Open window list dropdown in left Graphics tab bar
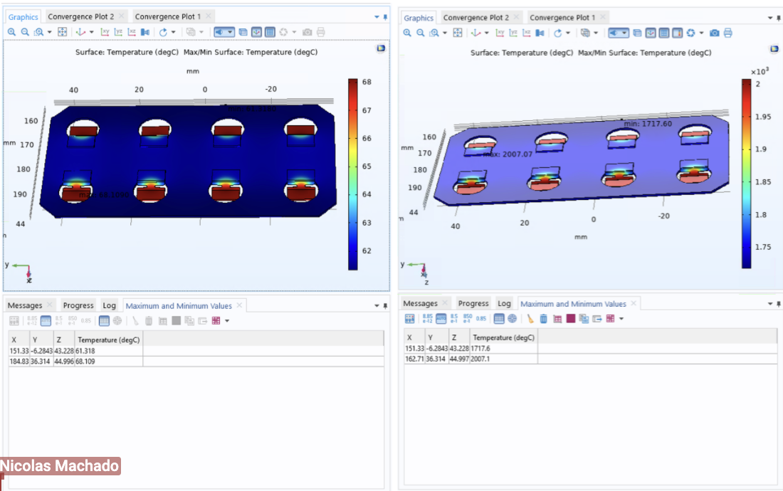The image size is (783, 491). [377, 17]
